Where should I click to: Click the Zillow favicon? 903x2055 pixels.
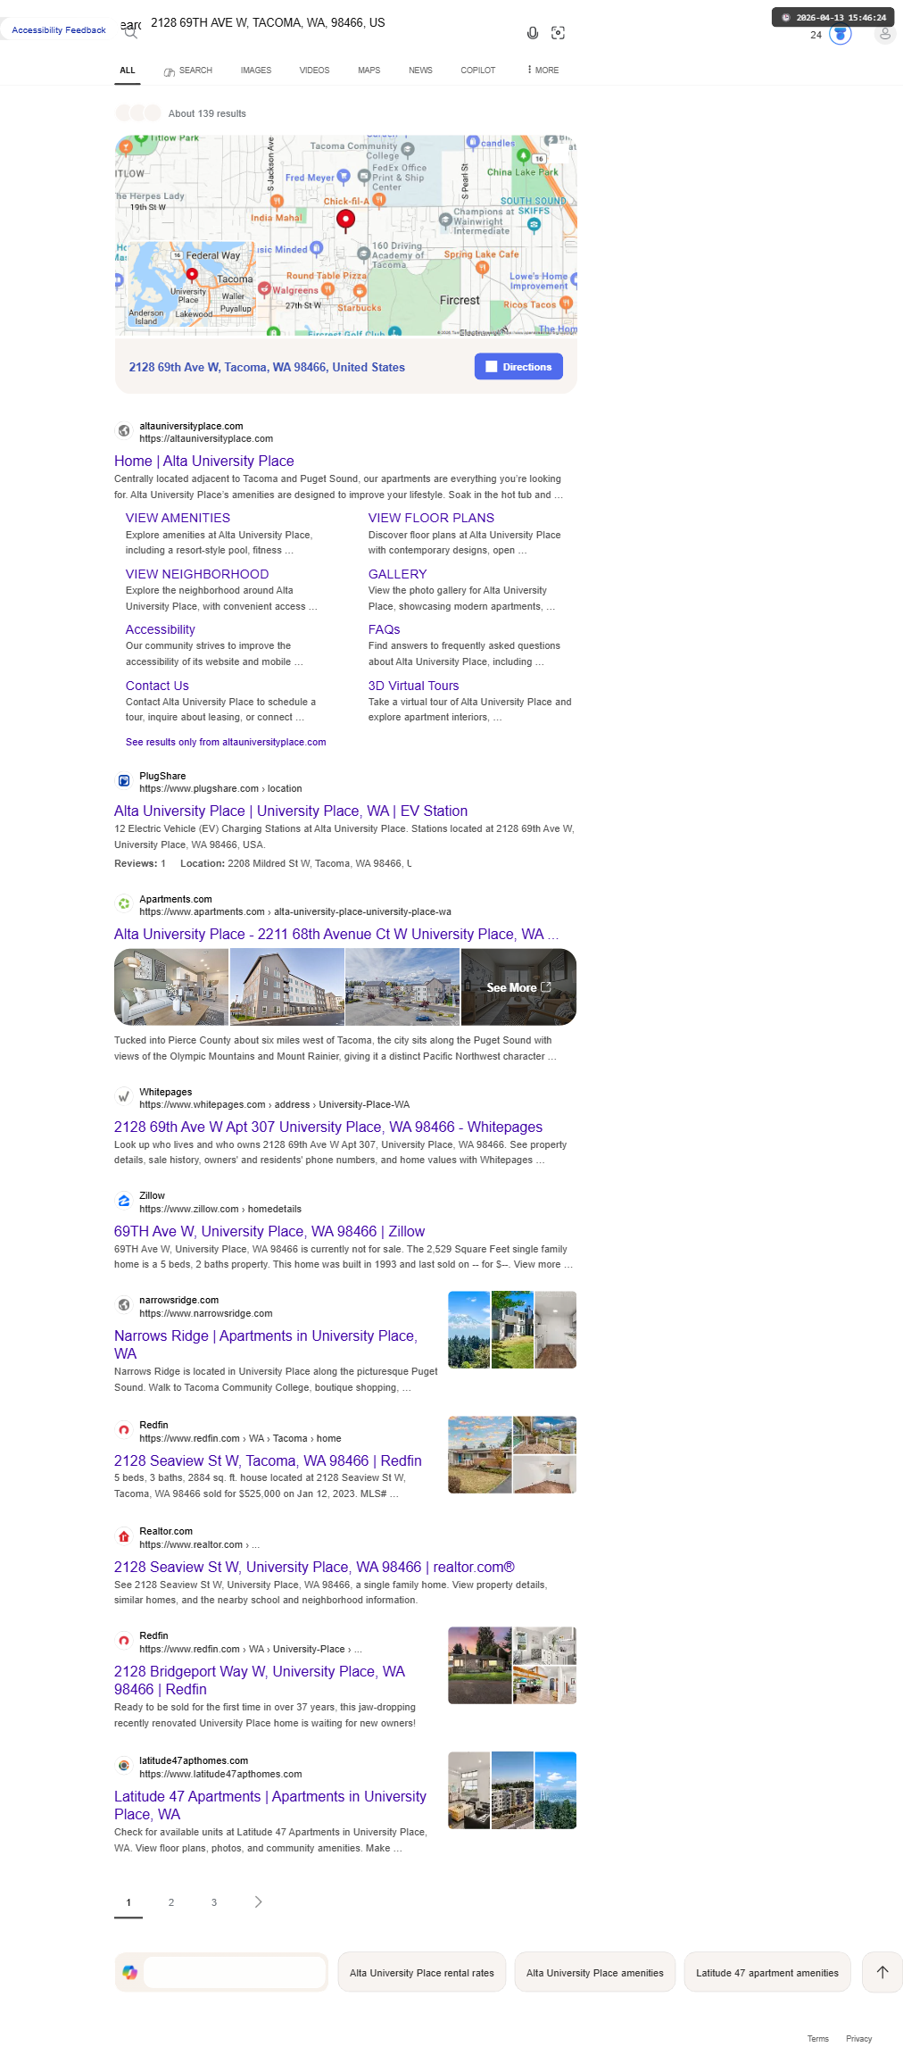124,1202
